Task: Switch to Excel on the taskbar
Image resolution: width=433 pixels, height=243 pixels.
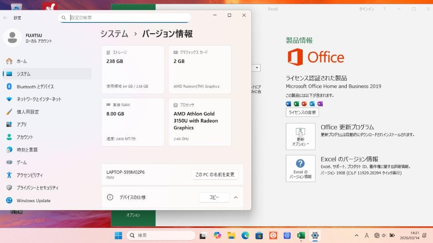Action: (x=301, y=235)
